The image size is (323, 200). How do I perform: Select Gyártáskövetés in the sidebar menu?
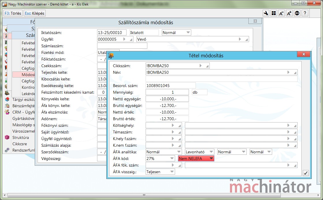23,119
